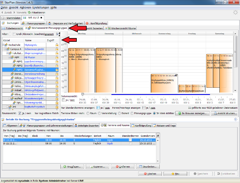Select the Raum coloring radio button
Screen dimensions: 240x183
pyautogui.click(x=88, y=113)
